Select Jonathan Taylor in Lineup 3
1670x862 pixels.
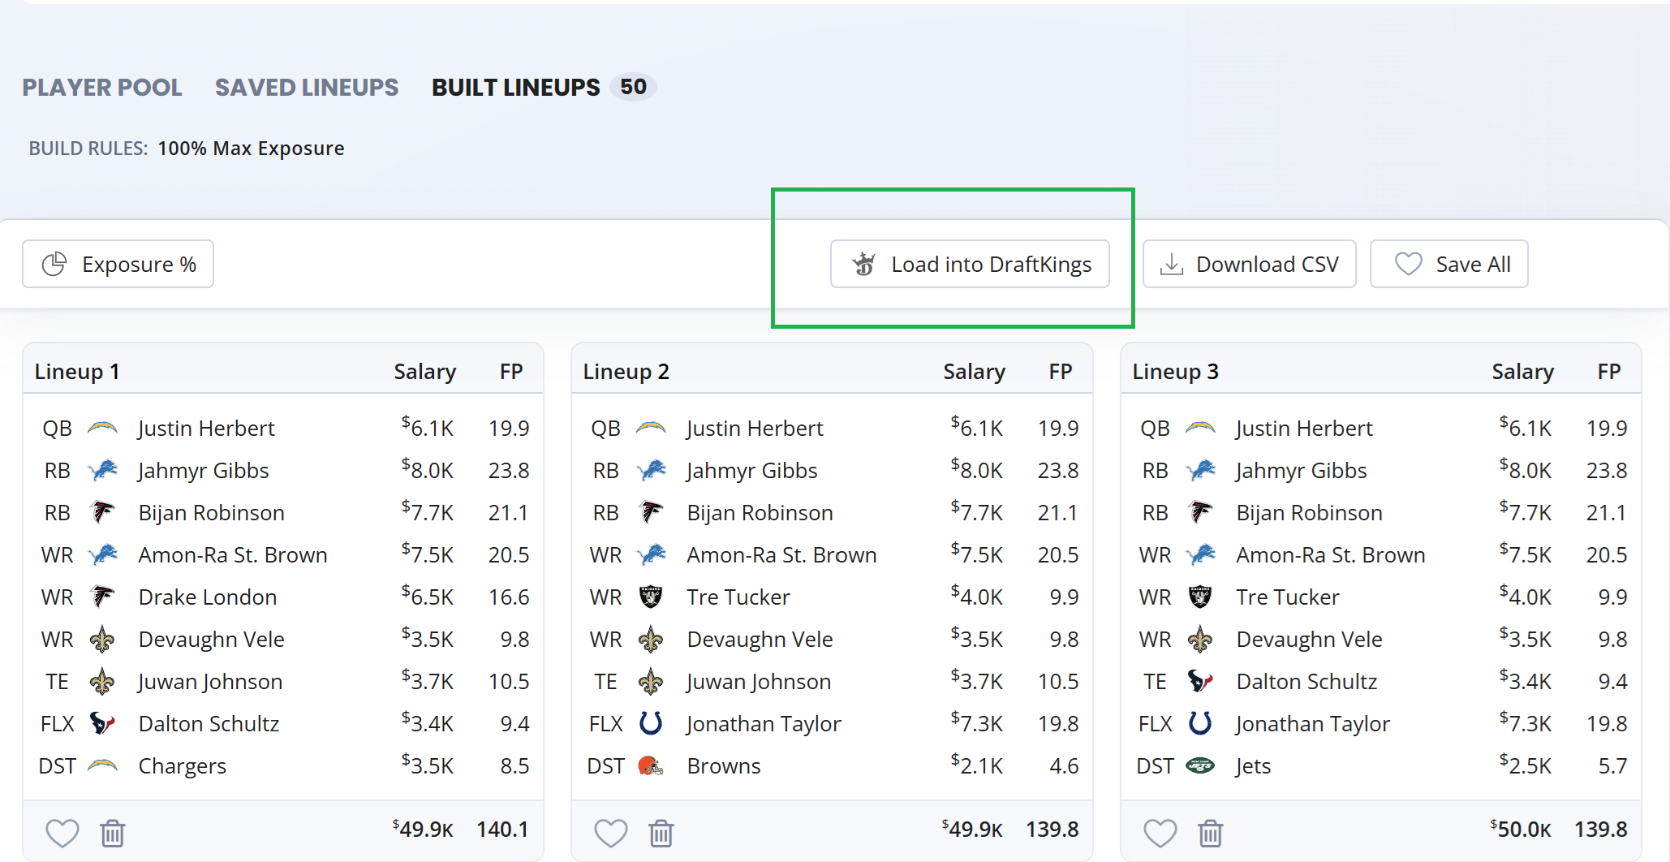tap(1313, 723)
